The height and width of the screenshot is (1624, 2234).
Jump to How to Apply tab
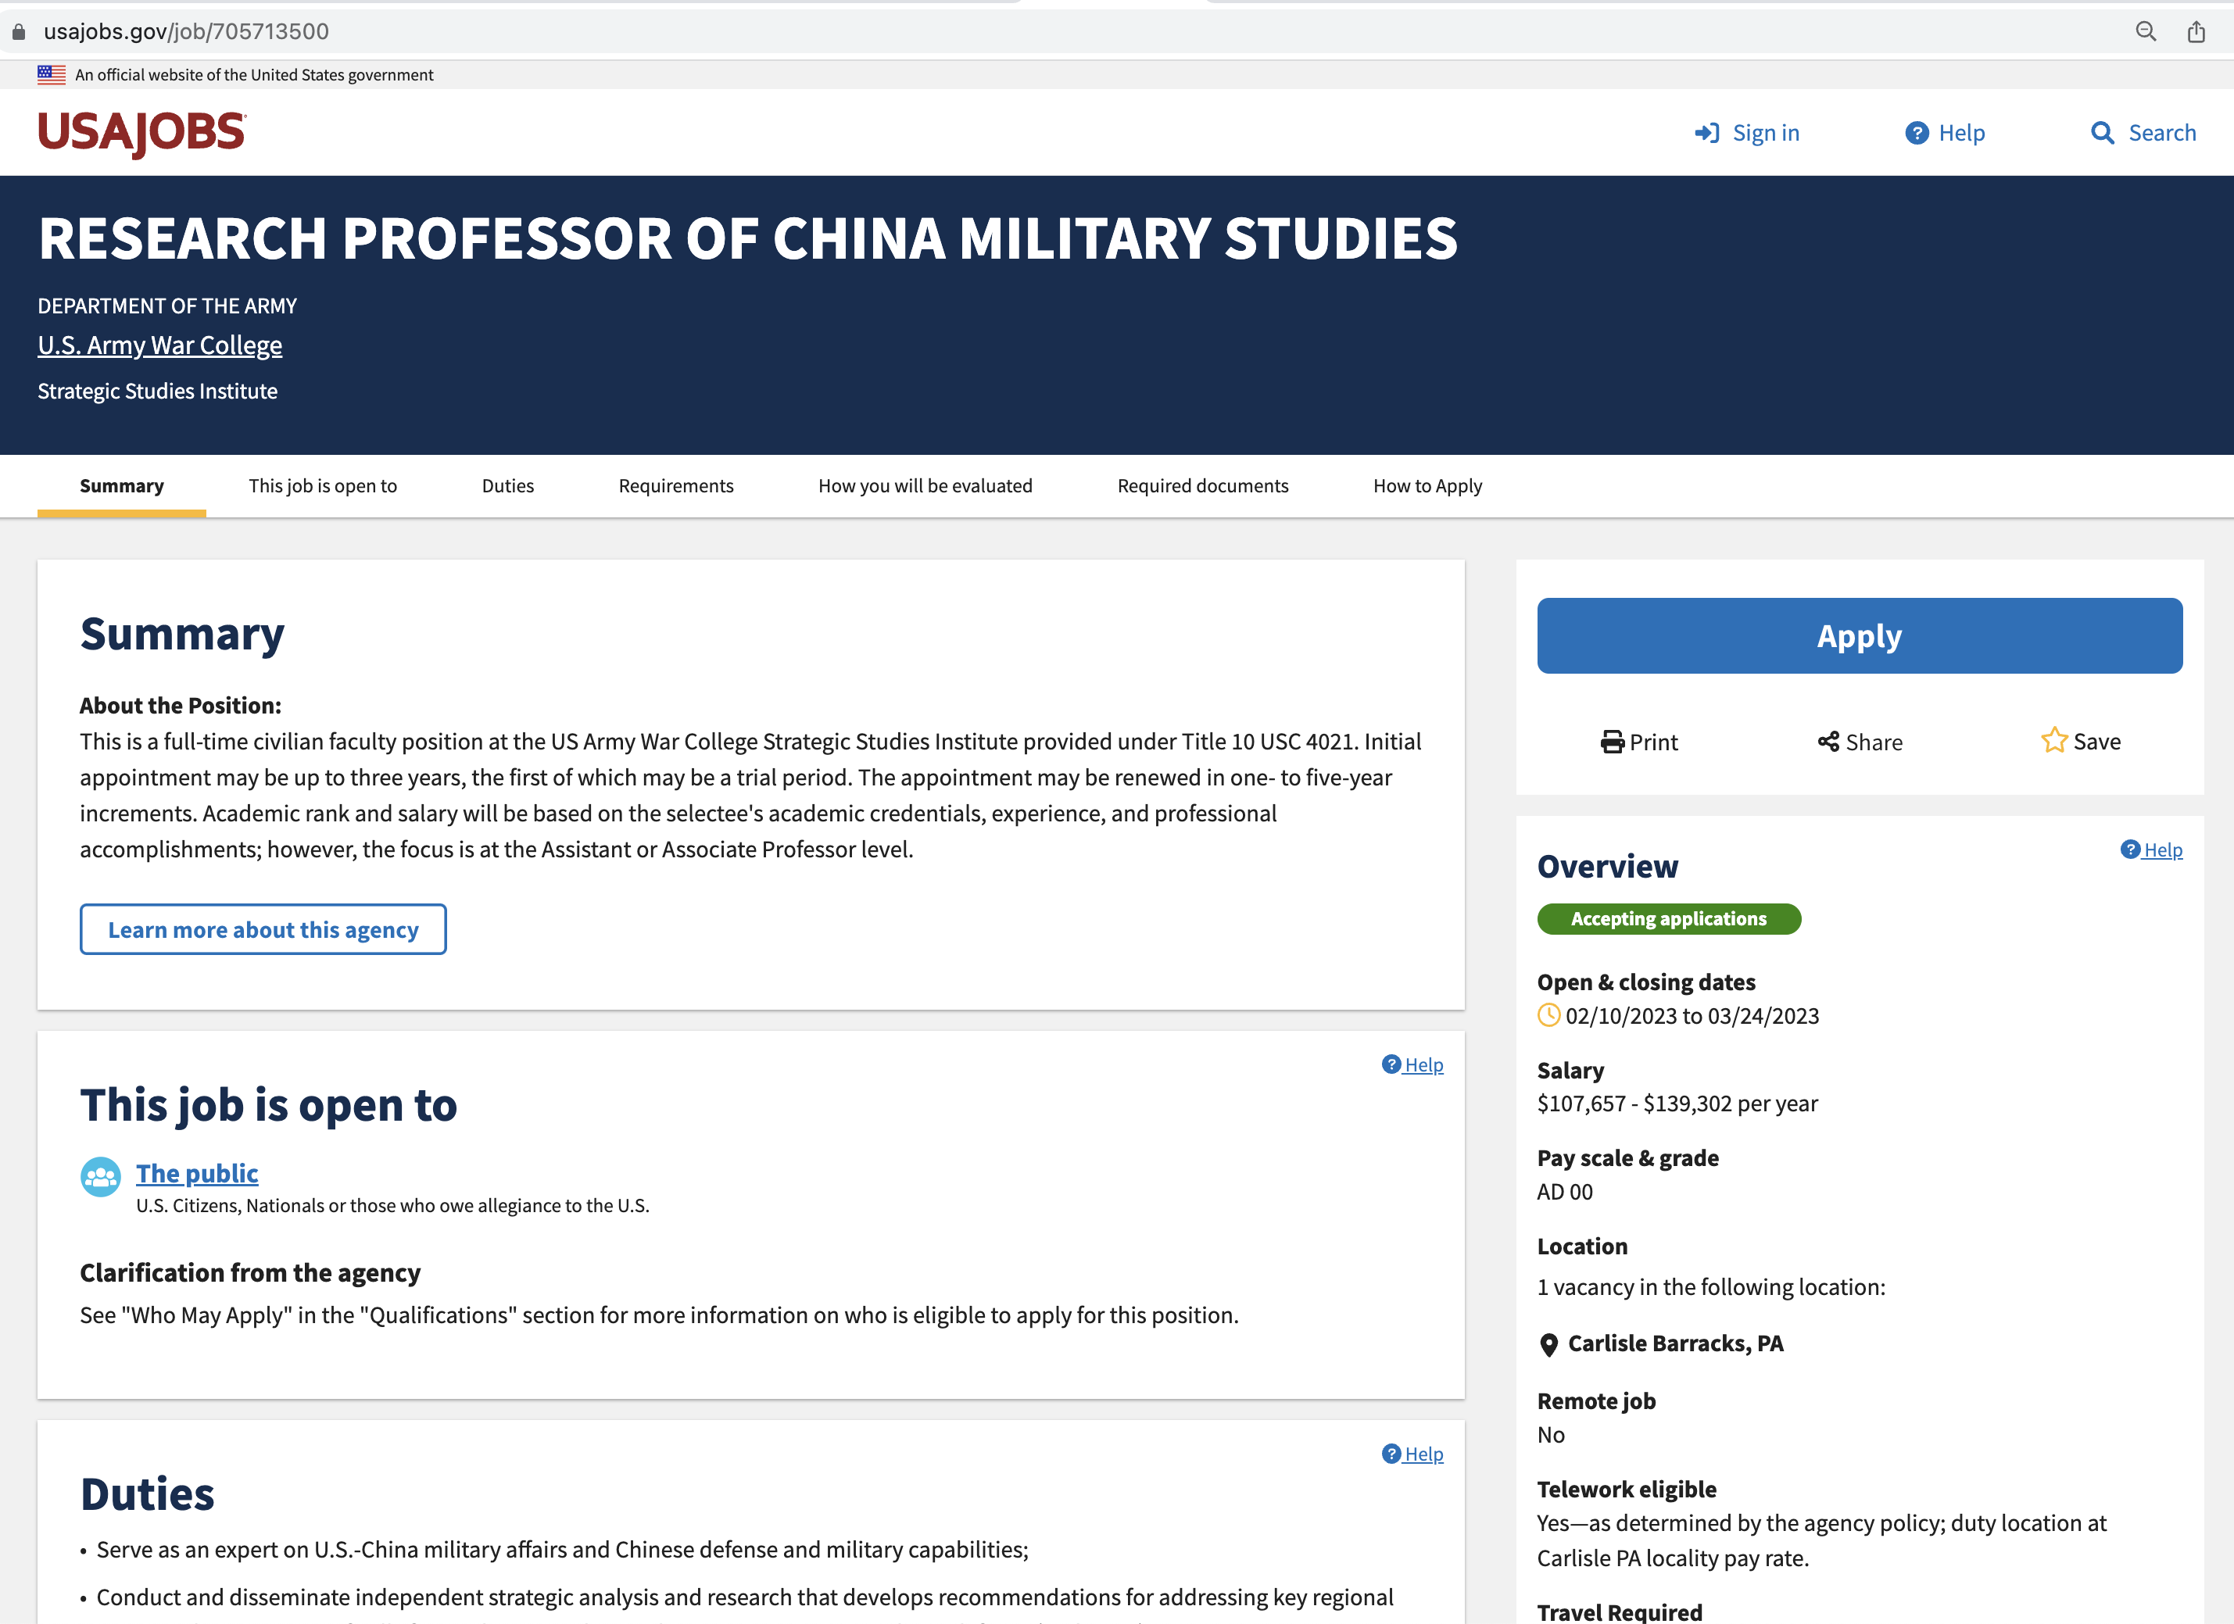pyautogui.click(x=1427, y=485)
